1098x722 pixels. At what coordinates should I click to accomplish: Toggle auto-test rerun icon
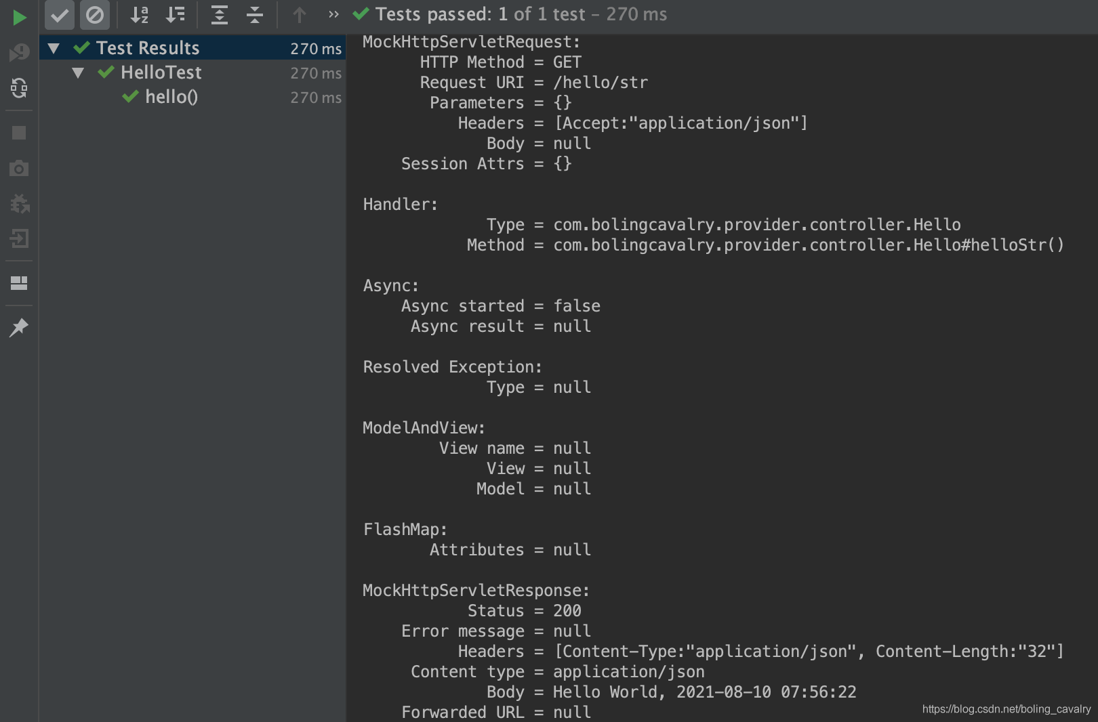(x=19, y=88)
